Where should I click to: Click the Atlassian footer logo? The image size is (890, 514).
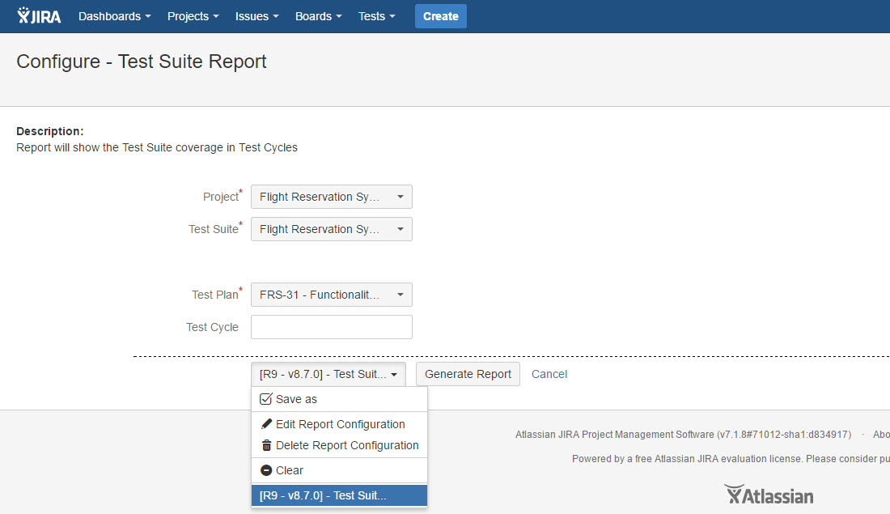(769, 495)
